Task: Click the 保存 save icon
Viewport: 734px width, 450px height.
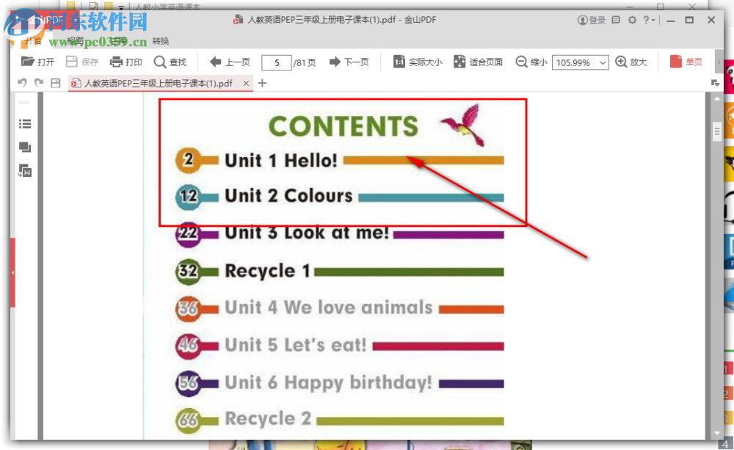Action: point(82,62)
